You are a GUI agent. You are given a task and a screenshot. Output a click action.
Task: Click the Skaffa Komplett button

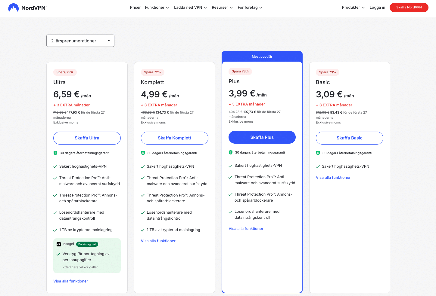click(175, 138)
